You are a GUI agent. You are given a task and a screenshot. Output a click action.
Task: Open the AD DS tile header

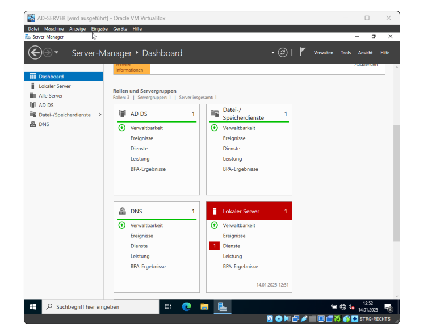click(x=157, y=114)
